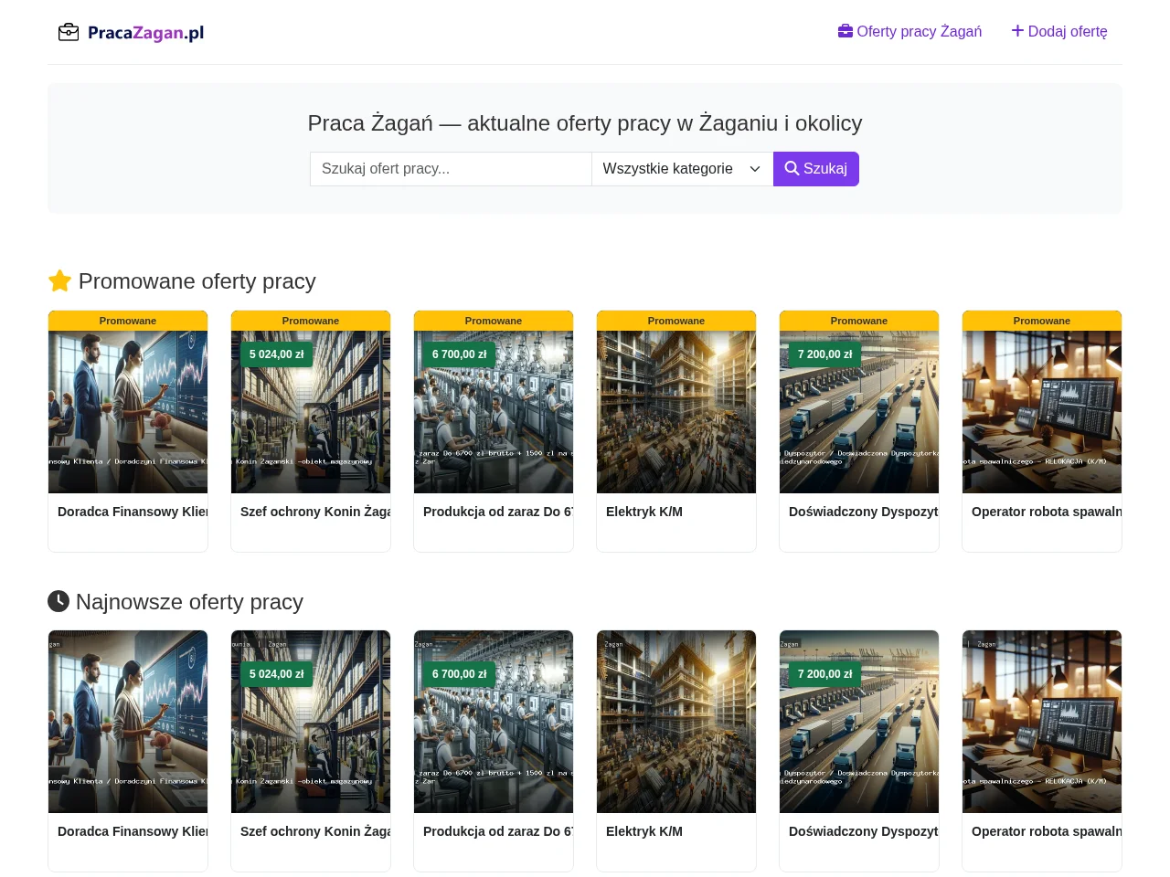Click 5 024,00 zł badge on promoted card
This screenshot has height=877, width=1170.
pos(277,354)
